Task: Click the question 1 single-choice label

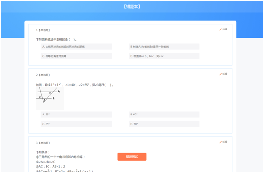Action: [x=43, y=30]
